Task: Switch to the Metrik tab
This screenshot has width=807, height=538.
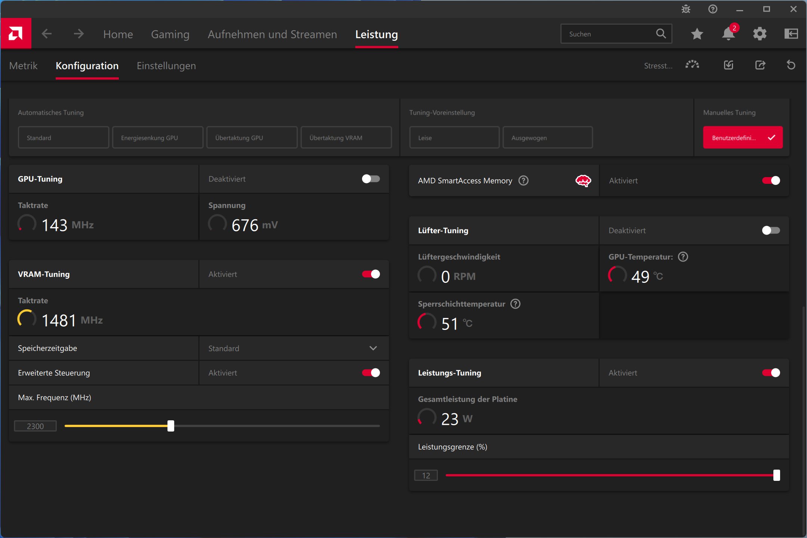Action: (x=23, y=66)
